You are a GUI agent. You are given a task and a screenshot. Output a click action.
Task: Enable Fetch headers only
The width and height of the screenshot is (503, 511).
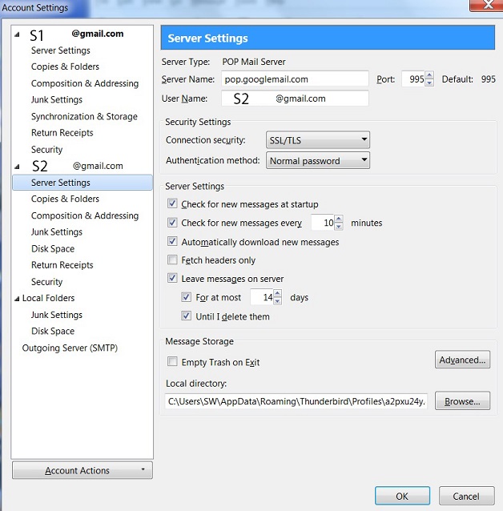coord(172,260)
